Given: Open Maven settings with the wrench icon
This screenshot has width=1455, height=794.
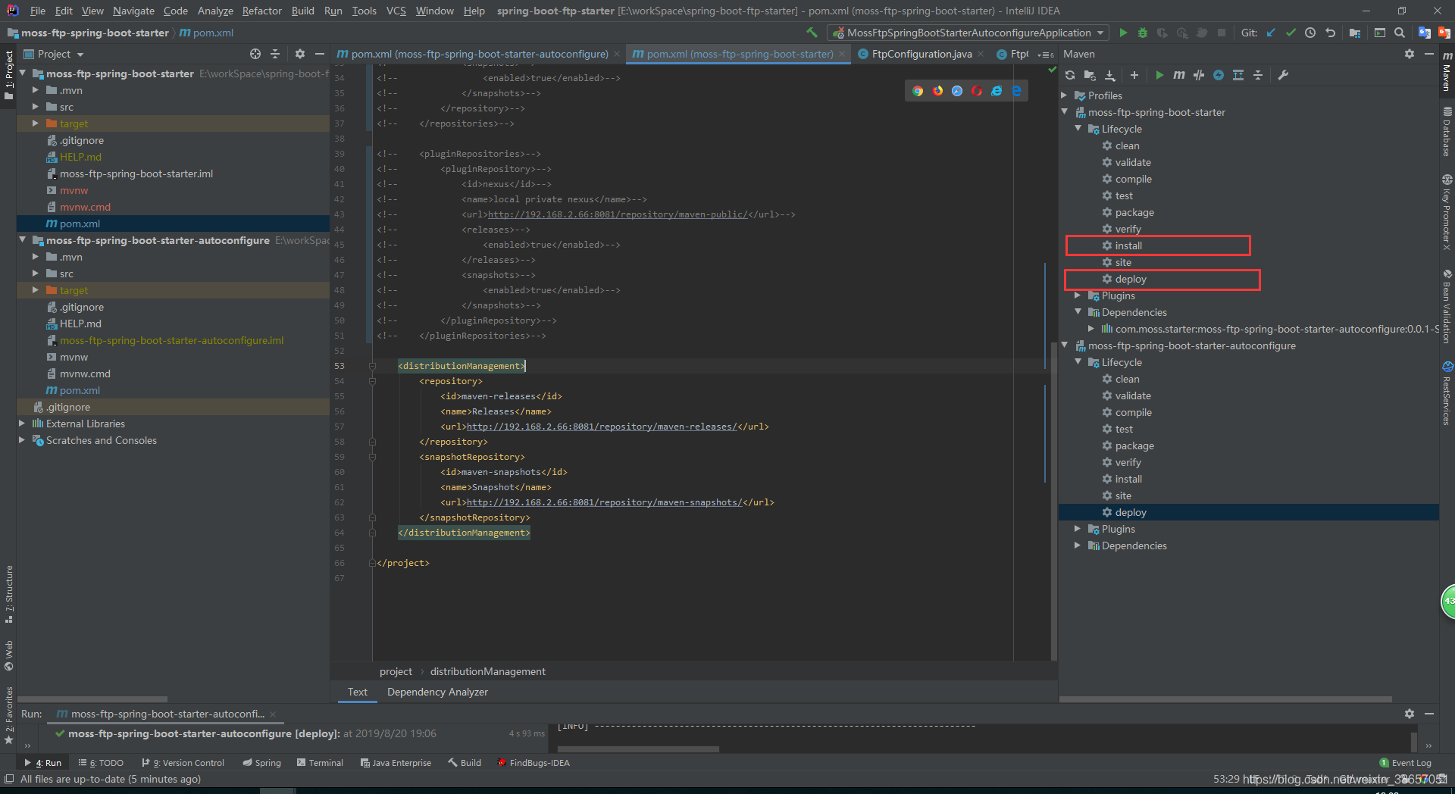Looking at the screenshot, I should click(1283, 75).
